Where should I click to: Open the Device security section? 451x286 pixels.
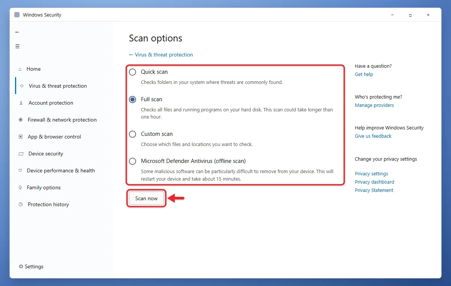pos(46,154)
